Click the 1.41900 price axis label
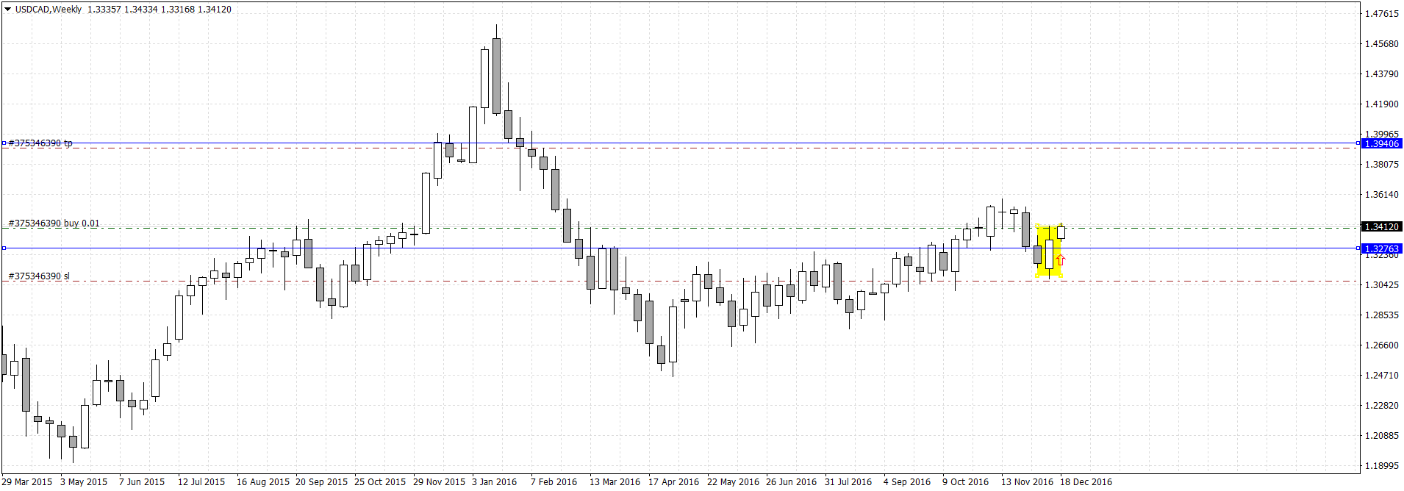The image size is (1404, 491). pos(1382,104)
